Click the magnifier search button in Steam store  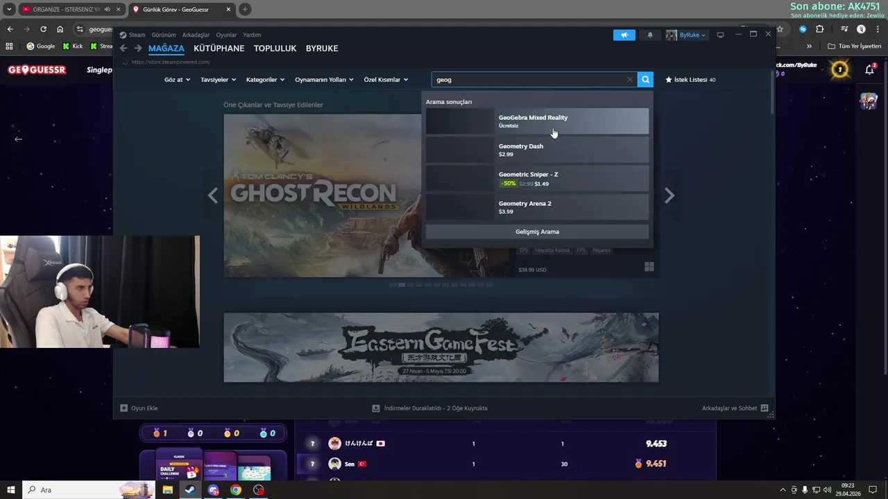click(x=645, y=80)
